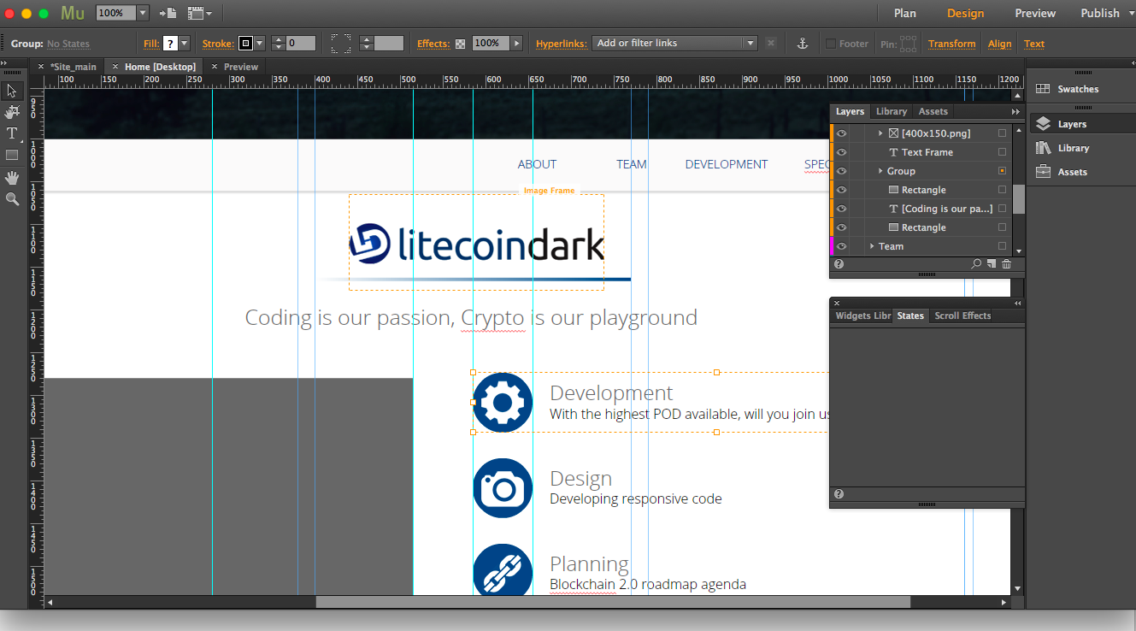Hide the [Coding is our pa...] layer

point(841,209)
